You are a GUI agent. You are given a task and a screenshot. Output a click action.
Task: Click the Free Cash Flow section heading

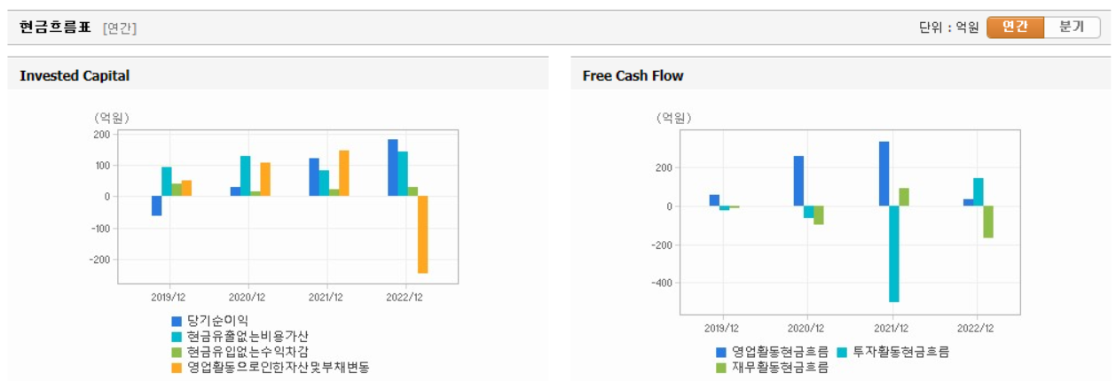pos(633,76)
